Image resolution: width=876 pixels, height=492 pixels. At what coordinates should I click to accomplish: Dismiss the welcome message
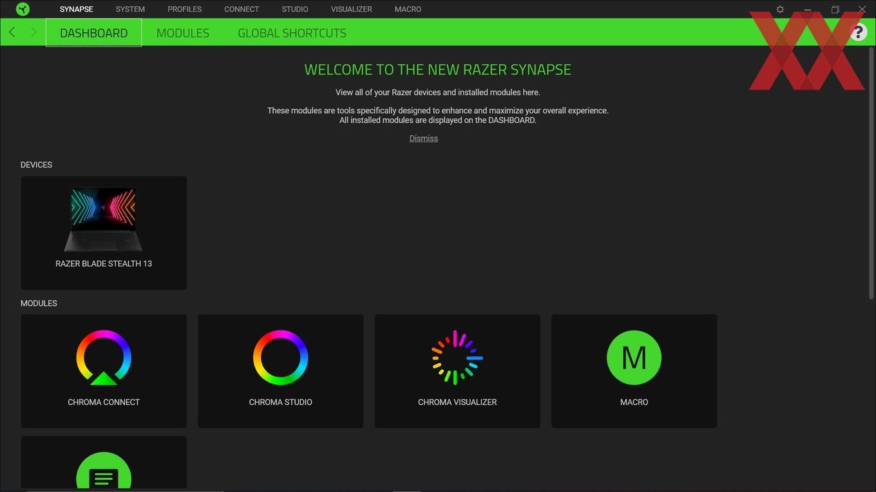(x=423, y=138)
